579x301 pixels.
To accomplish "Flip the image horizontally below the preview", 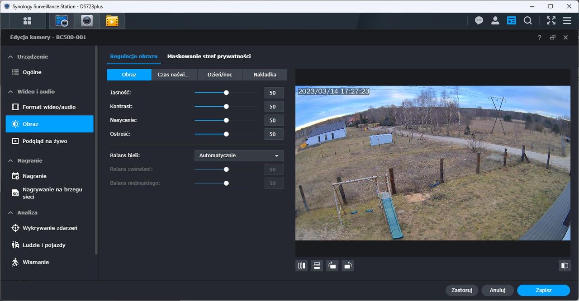I will [x=302, y=266].
